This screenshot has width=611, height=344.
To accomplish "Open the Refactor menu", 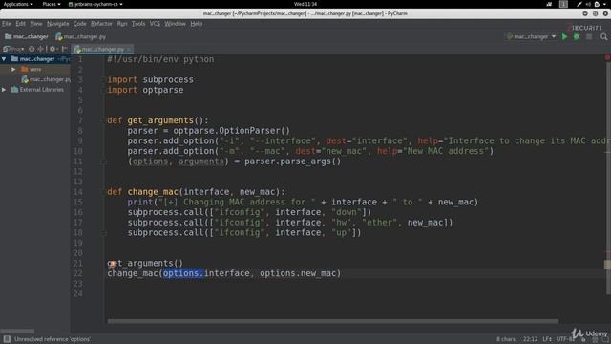I will (x=101, y=24).
